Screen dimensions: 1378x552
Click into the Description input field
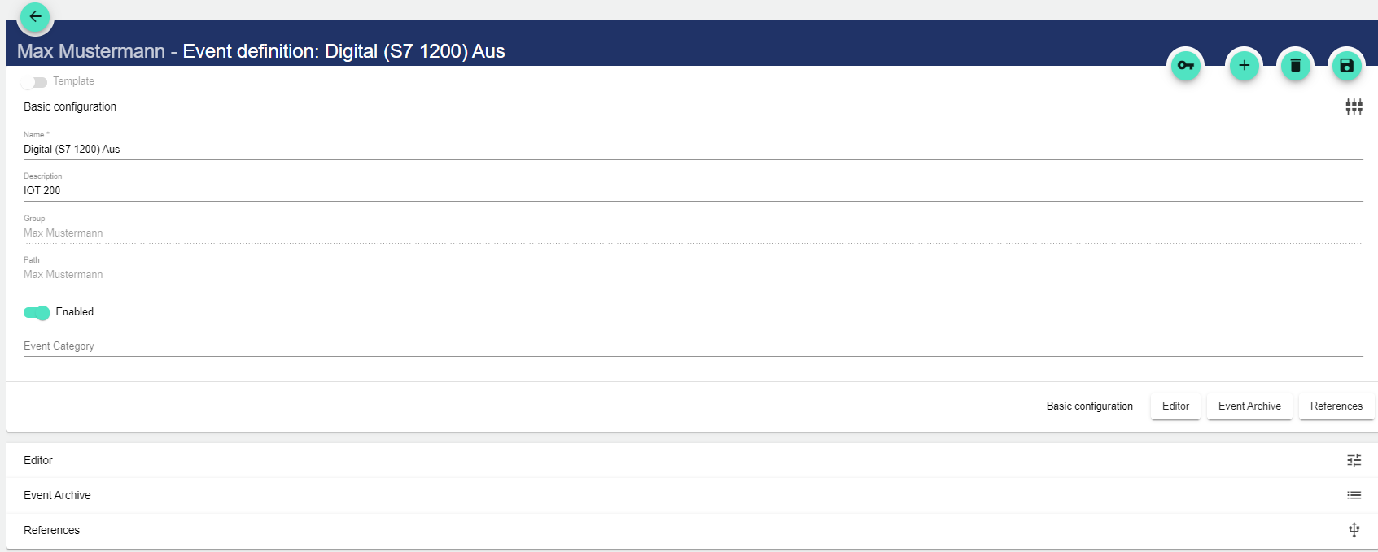pyautogui.click(x=692, y=191)
